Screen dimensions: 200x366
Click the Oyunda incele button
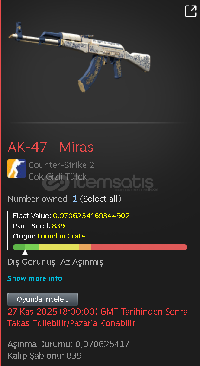pos(43,299)
